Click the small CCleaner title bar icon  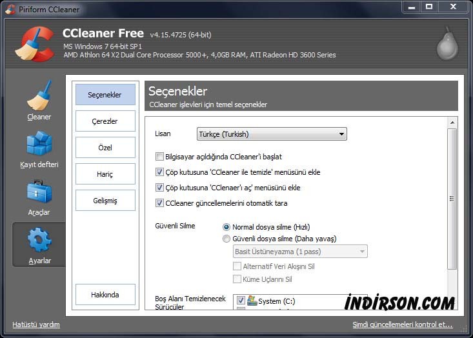coord(10,9)
